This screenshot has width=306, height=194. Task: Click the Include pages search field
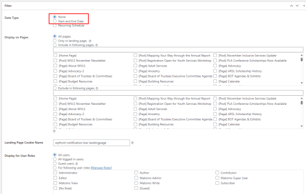pos(178,50)
